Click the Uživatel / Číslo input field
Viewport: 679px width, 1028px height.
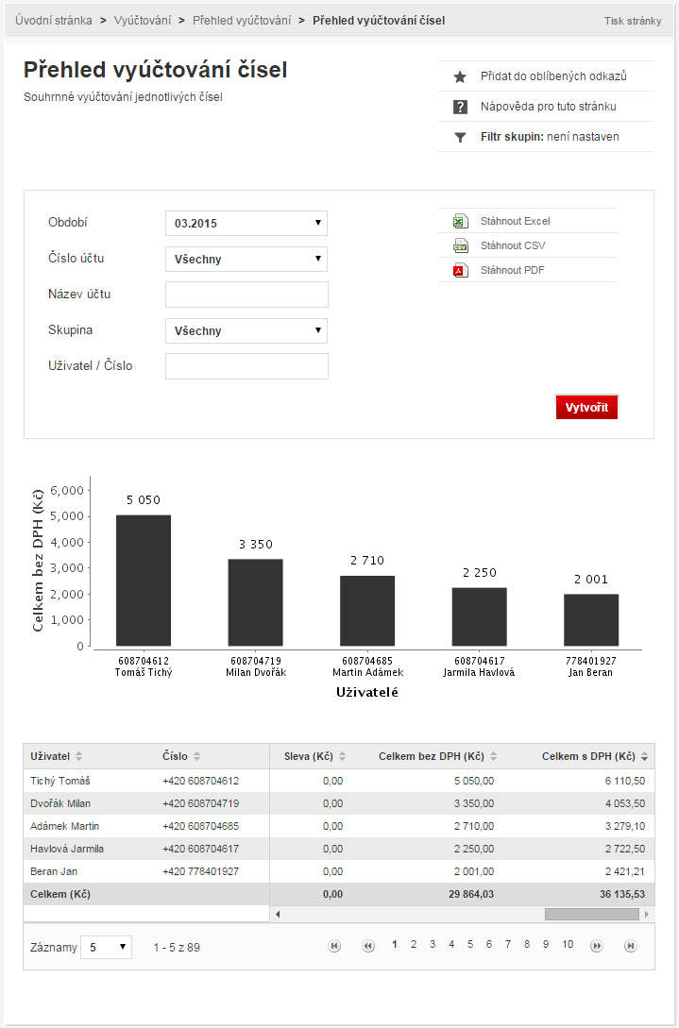pos(246,366)
